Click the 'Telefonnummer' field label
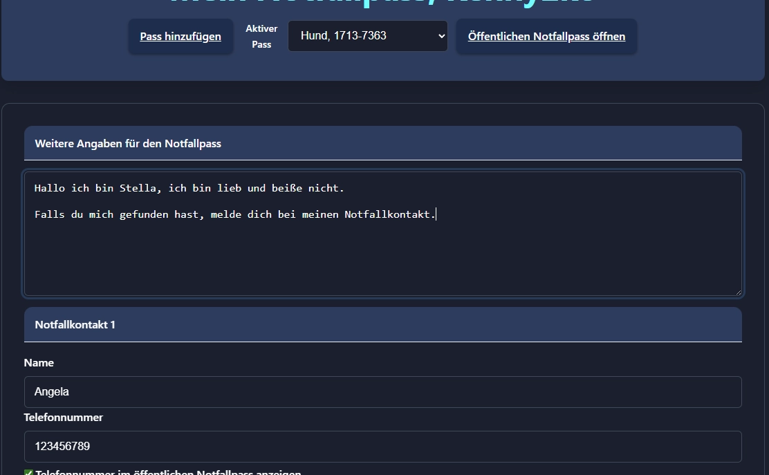Screen dimensions: 769x475 [63, 418]
